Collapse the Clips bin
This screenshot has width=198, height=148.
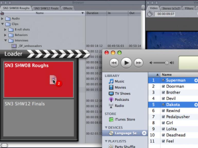click(x=3, y=24)
